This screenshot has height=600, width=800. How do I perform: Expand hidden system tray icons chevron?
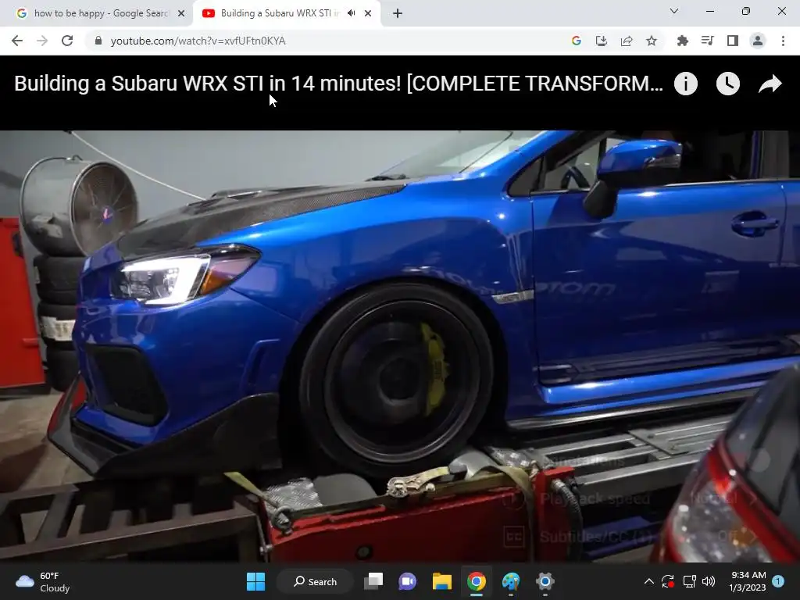pyautogui.click(x=649, y=581)
